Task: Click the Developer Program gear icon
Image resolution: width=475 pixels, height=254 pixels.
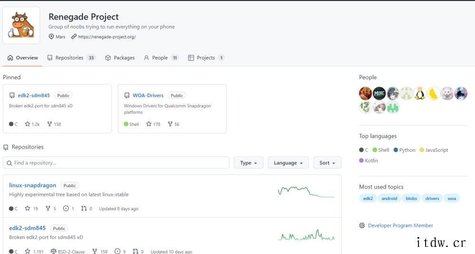Action: coord(361,225)
